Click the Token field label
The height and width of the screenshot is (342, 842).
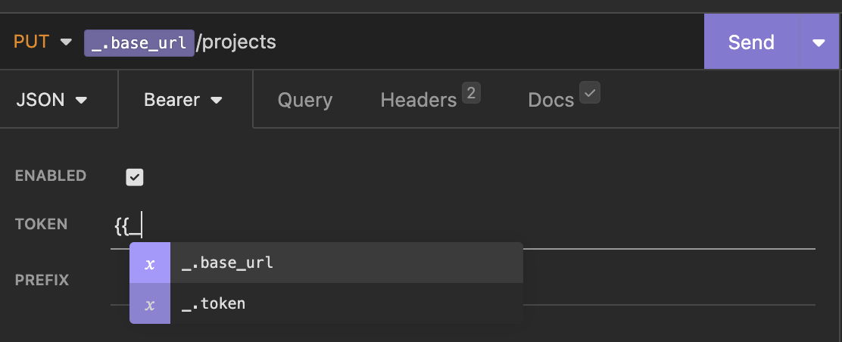coord(42,224)
